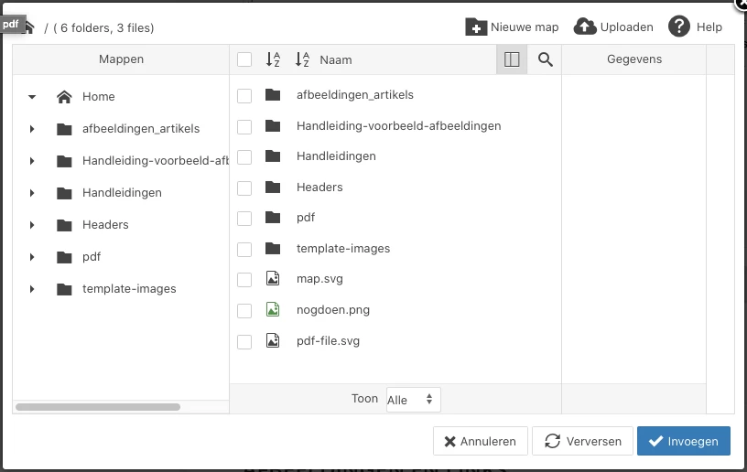Expand Handleiding-voorbeeld-afb tree node arrow
Screen dimensions: 747x472
point(32,161)
